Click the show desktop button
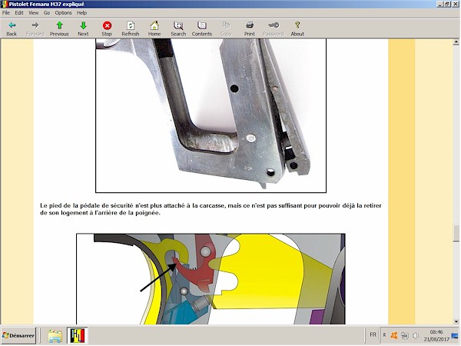The height and width of the screenshot is (346, 461). click(455, 335)
